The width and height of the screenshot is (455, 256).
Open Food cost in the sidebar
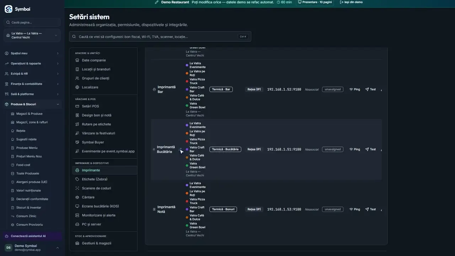click(x=23, y=165)
